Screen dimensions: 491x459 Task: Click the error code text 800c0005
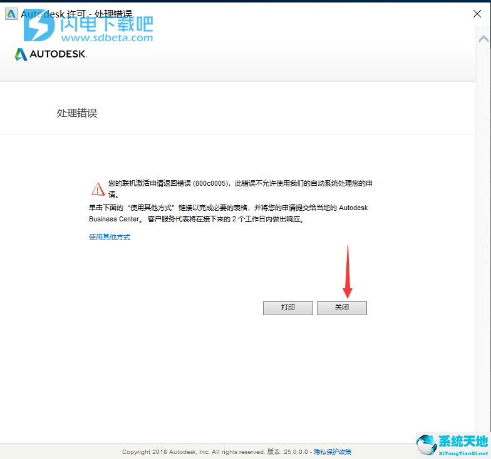point(210,183)
